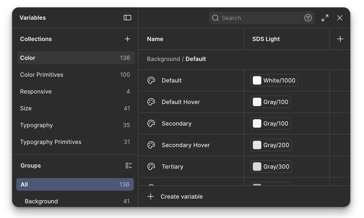Add a new mode using the table plus icon
Screen dimensions: 364x218
(x=340, y=39)
